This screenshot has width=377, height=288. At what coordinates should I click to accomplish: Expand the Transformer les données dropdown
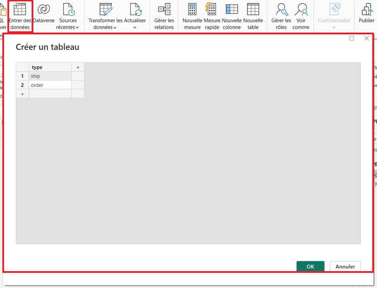tap(115, 28)
